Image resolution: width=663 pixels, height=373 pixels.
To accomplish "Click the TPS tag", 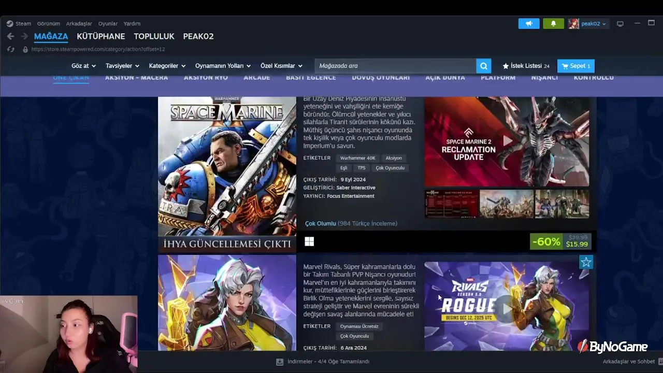I will coord(362,168).
